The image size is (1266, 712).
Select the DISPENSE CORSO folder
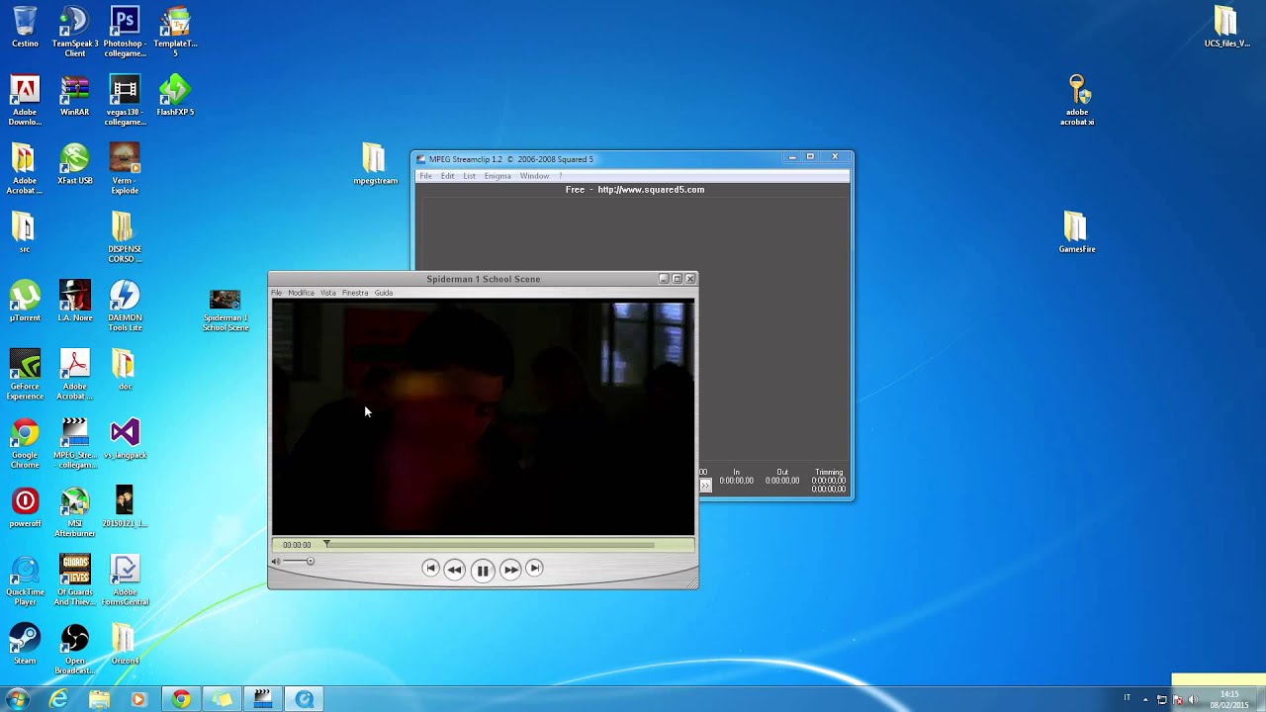(125, 237)
